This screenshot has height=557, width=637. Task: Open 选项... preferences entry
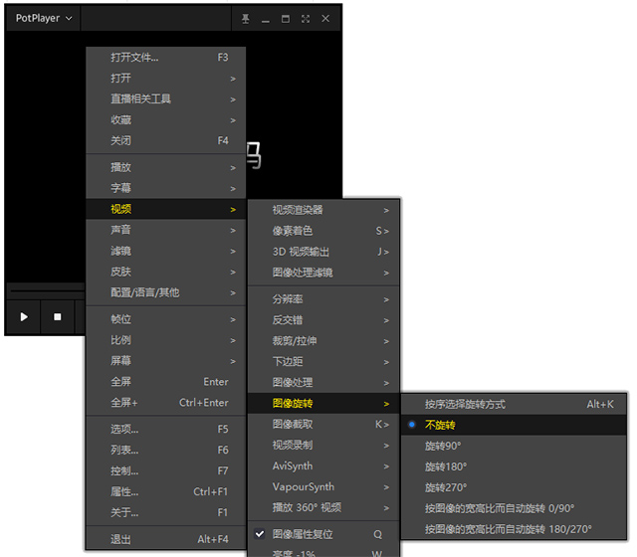pos(166,429)
